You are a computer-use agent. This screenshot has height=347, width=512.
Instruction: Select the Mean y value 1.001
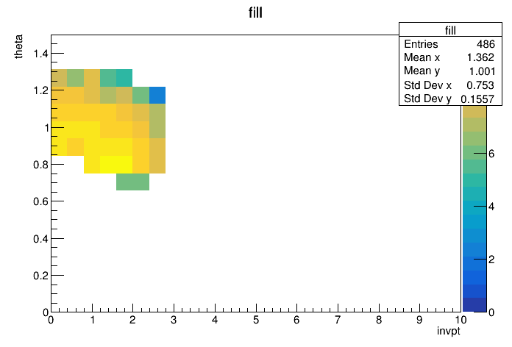482,71
